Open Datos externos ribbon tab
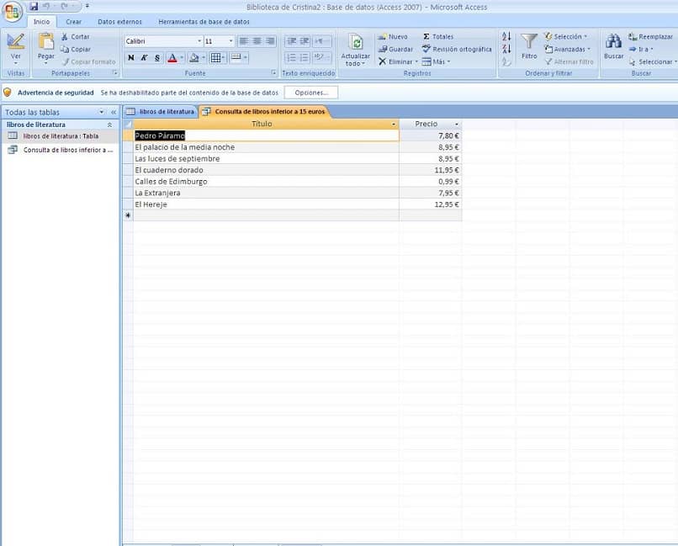 pyautogui.click(x=119, y=22)
